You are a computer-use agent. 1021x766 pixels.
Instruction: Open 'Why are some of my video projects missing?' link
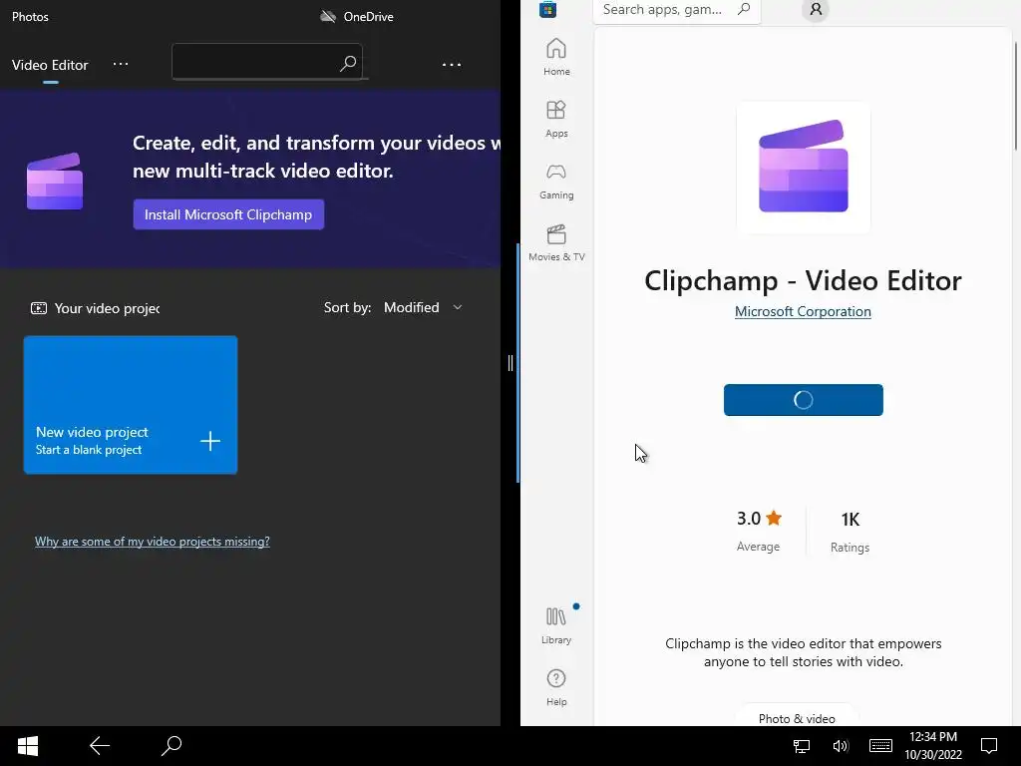point(153,542)
